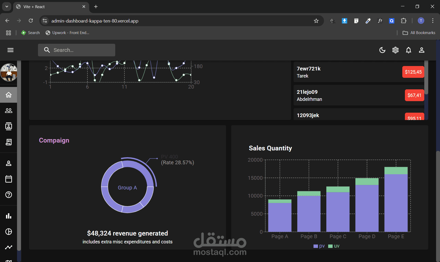Image resolution: width=440 pixels, height=262 pixels.
Task: Open invoices receipt icon in sidebar
Action: pos(9,142)
